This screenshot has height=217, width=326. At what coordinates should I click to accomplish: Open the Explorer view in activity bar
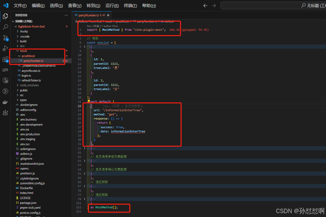(5, 16)
